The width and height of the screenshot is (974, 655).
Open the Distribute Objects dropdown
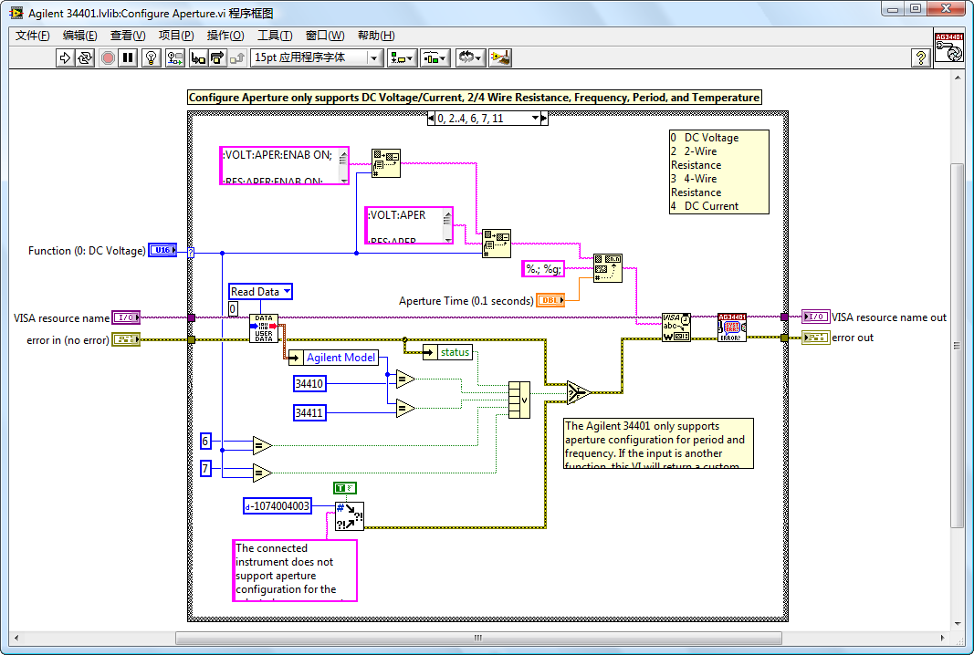click(435, 57)
